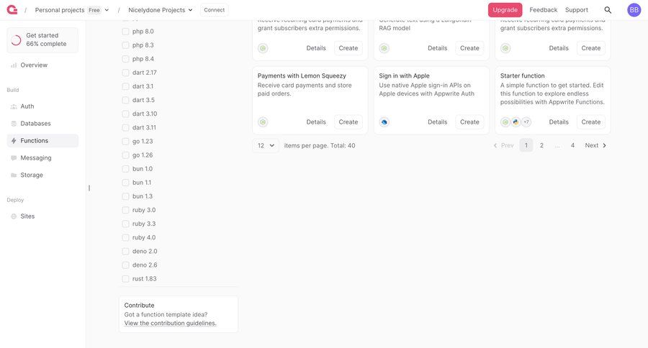Select page 1 in pagination

[x=526, y=145]
